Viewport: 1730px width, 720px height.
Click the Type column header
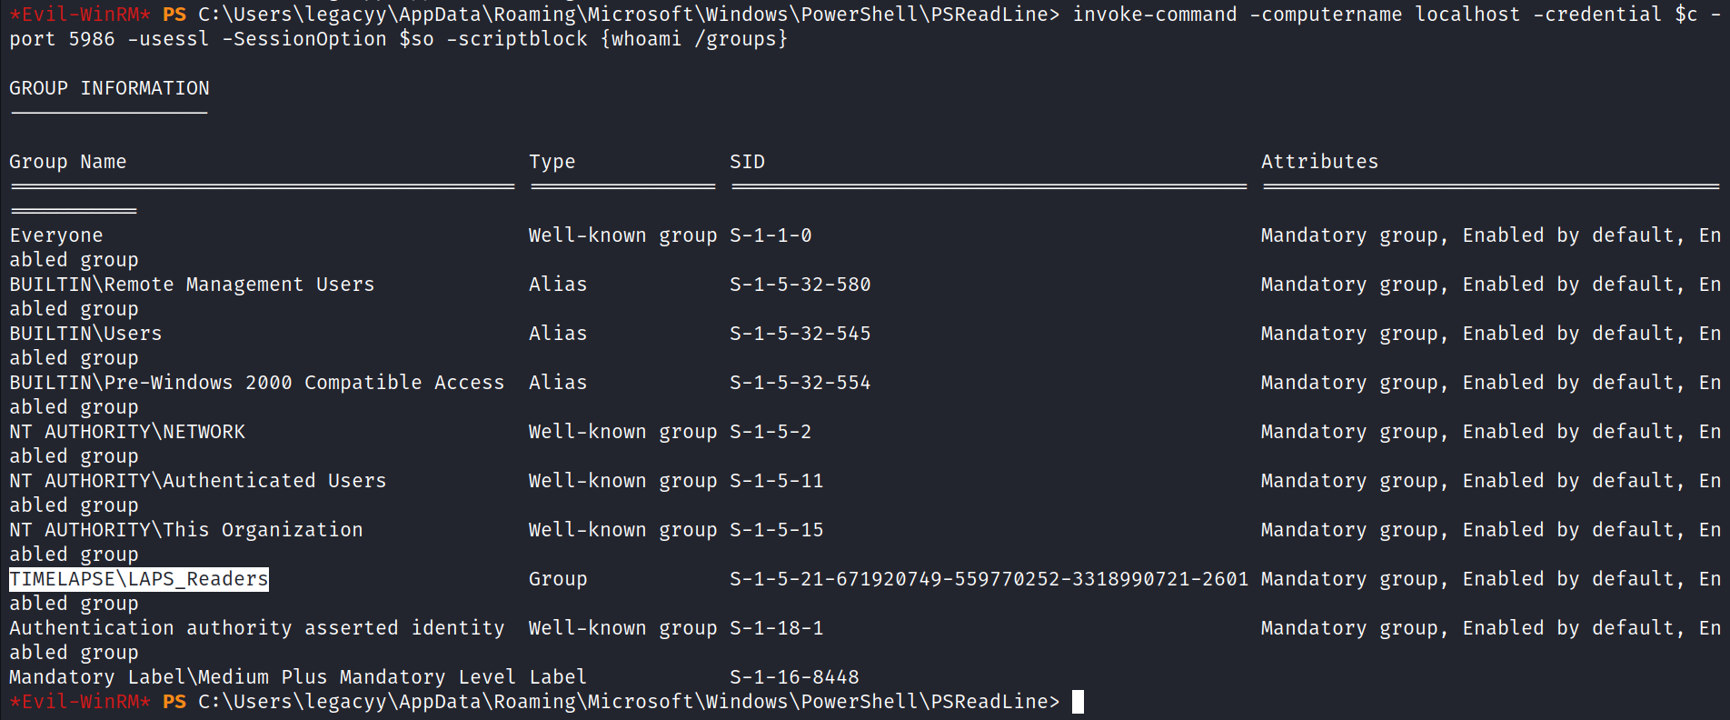point(552,162)
